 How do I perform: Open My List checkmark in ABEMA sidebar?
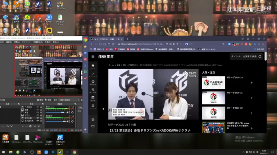point(93,73)
